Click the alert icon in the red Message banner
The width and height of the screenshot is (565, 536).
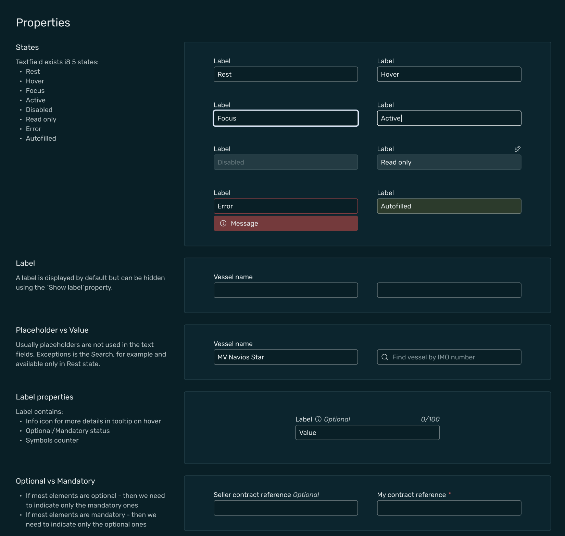[x=223, y=224]
